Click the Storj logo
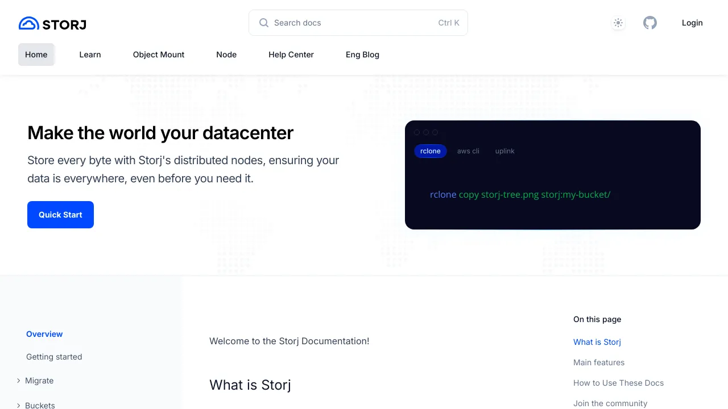 pos(52,23)
